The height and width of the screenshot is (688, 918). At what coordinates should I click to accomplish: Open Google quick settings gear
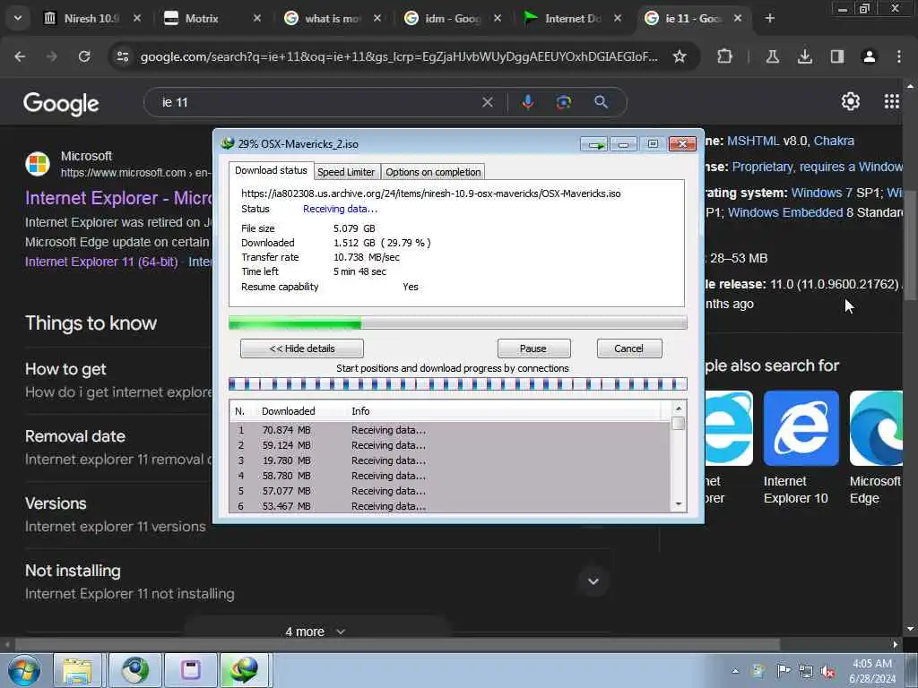[x=850, y=101]
